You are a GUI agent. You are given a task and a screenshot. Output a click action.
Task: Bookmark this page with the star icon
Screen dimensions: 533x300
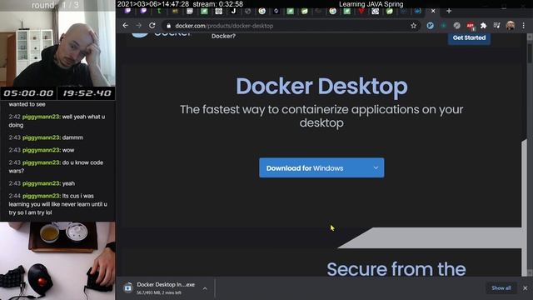coord(413,26)
